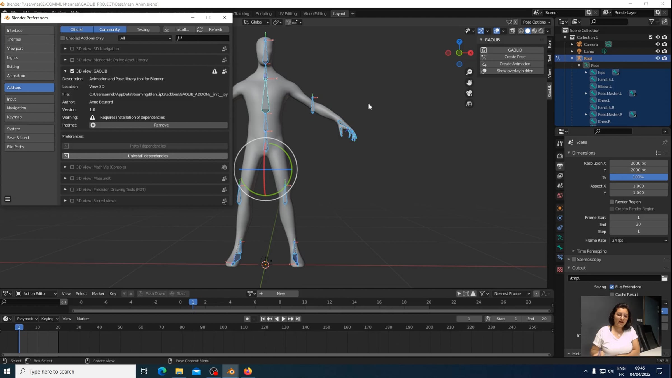Click the output folder browse icon
Viewport: 672px width, 378px height.
(664, 278)
